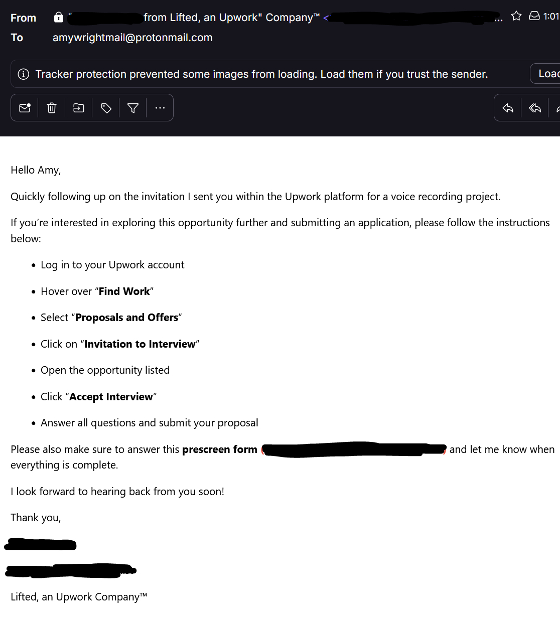Mark the message as unread
Image resolution: width=560 pixels, height=619 pixels.
(25, 108)
